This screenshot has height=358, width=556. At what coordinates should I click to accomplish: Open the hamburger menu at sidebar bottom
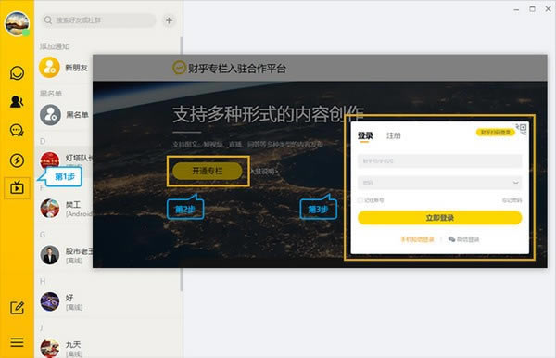[17, 342]
